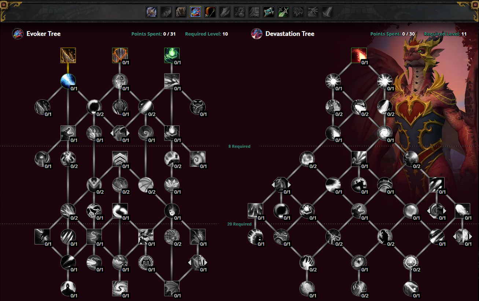
Task: Select the gold-bordered spiky rock talent in Evoker Tree
Action: point(68,55)
